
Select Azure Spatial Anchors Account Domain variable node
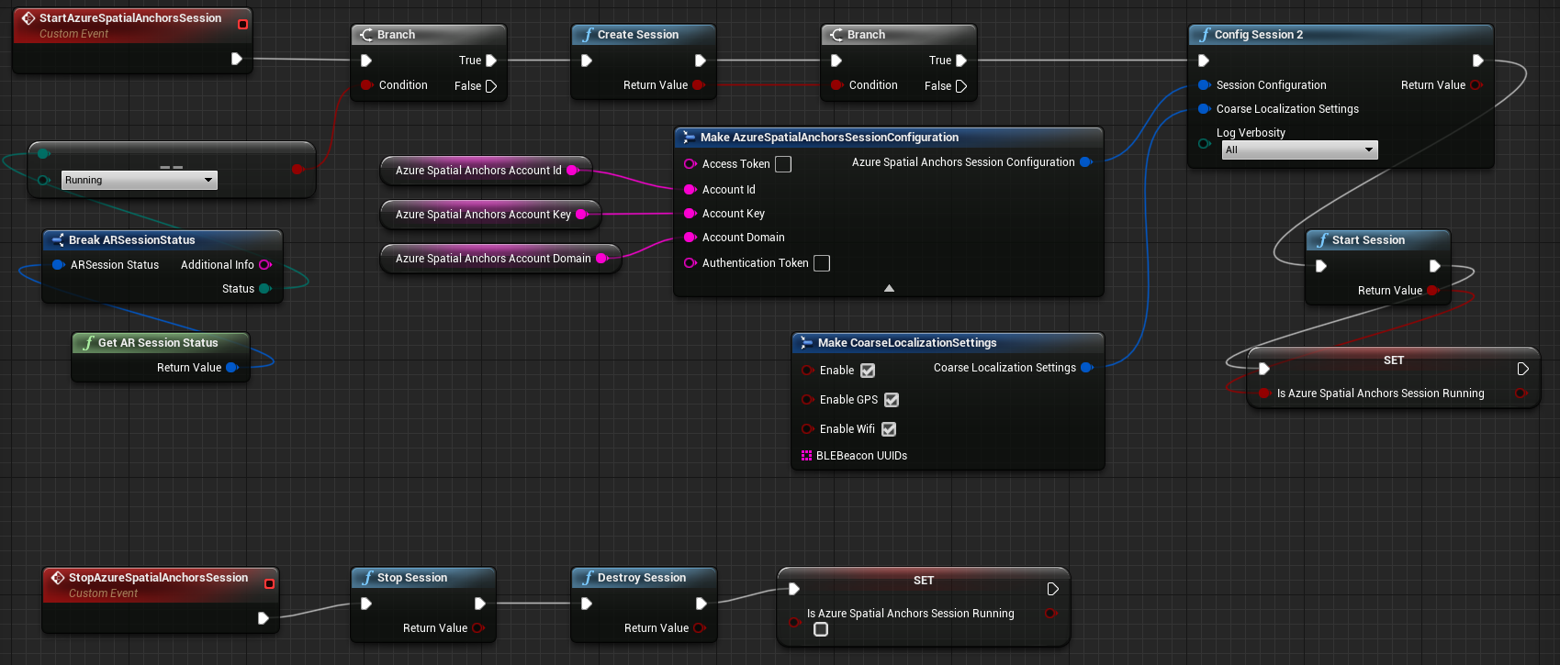[x=501, y=259]
